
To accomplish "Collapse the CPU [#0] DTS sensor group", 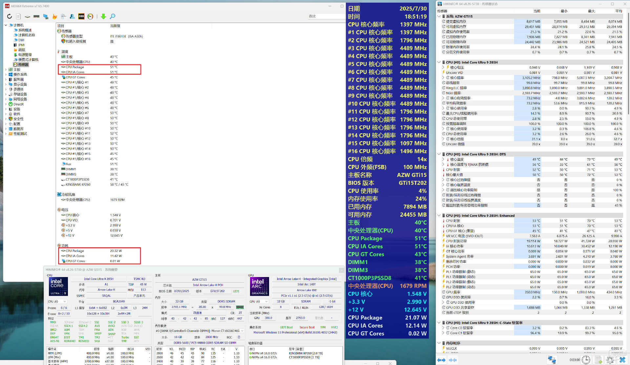I will click(x=439, y=154).
